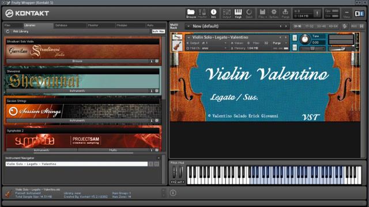369x207 pixels.
Task: Open Multis under Symphobia 2
Action: pos(113,149)
